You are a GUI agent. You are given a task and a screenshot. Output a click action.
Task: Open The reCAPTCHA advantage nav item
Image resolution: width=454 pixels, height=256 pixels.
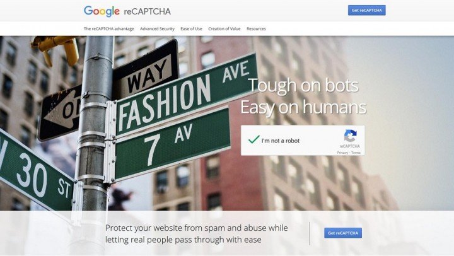(x=109, y=28)
